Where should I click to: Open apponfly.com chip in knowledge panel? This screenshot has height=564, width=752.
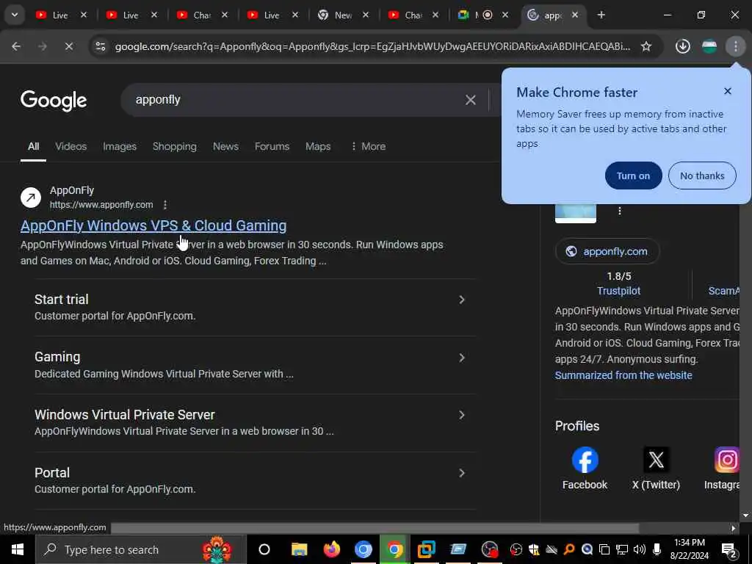[x=607, y=251]
